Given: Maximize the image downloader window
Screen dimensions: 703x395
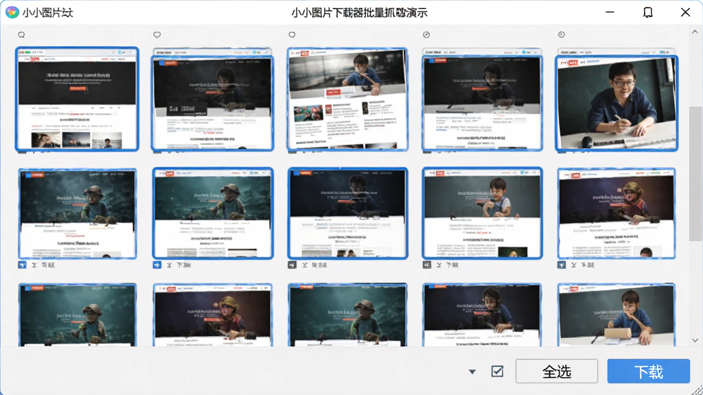Looking at the screenshot, I should pos(648,12).
